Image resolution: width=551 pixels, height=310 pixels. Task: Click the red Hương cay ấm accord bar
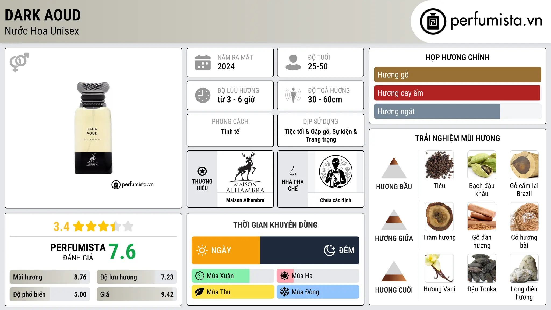click(x=457, y=93)
